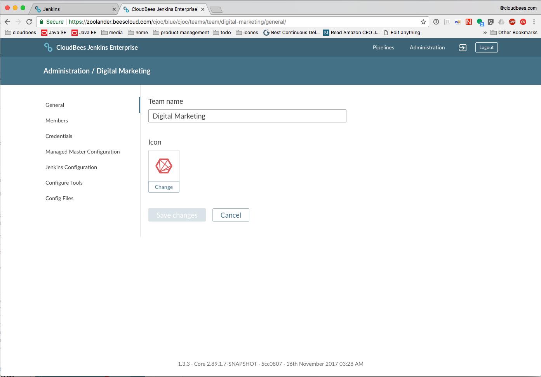Viewport: 541px width, 377px height.
Task: Click the Save changes button
Action: coord(177,215)
